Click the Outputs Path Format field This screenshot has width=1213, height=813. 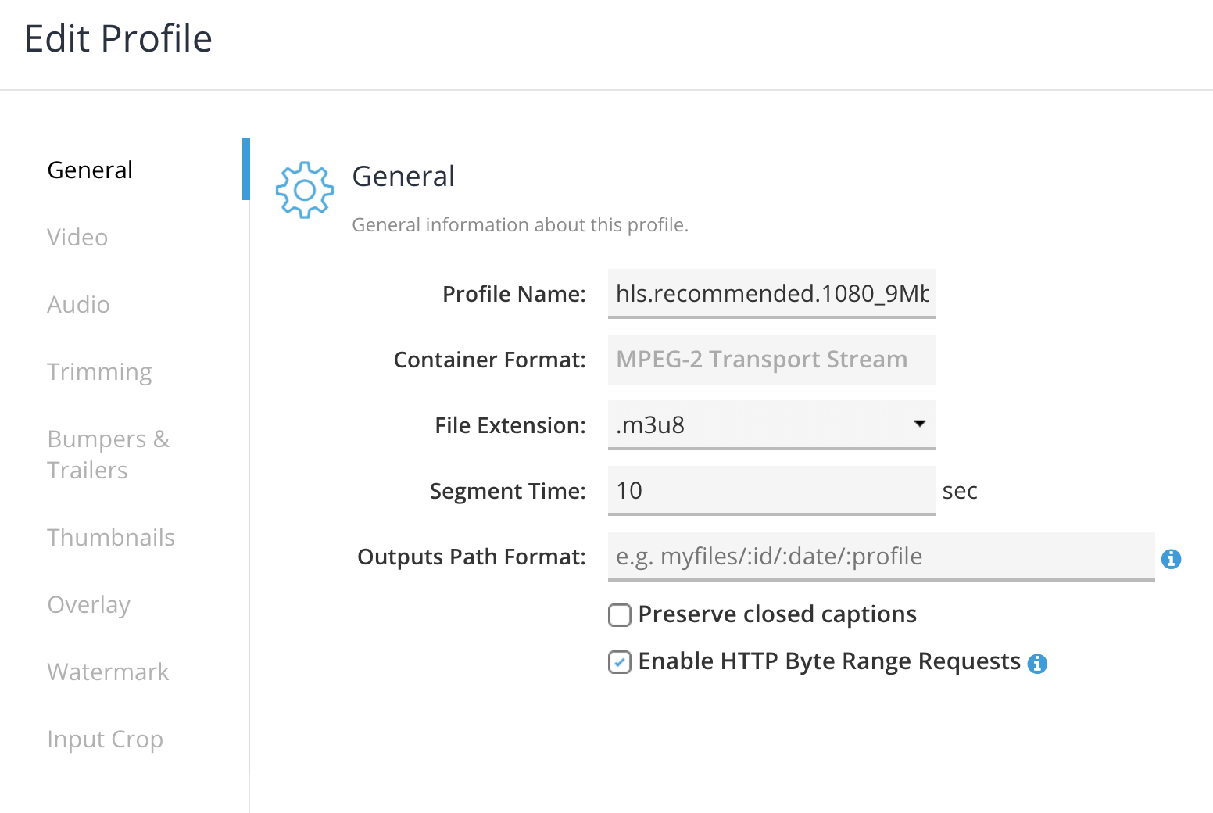click(881, 556)
